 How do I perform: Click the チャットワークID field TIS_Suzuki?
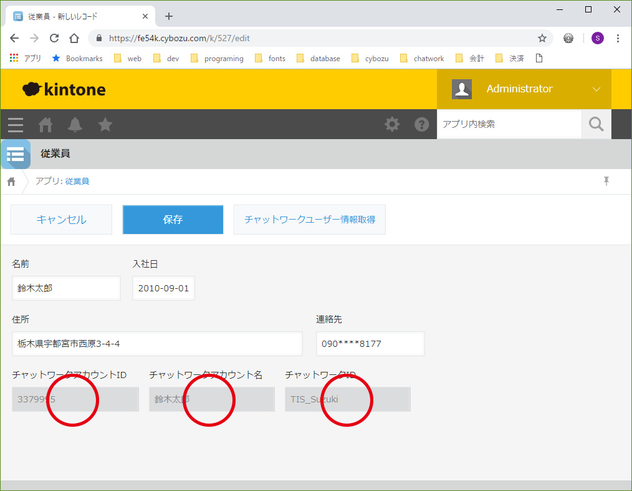point(348,399)
